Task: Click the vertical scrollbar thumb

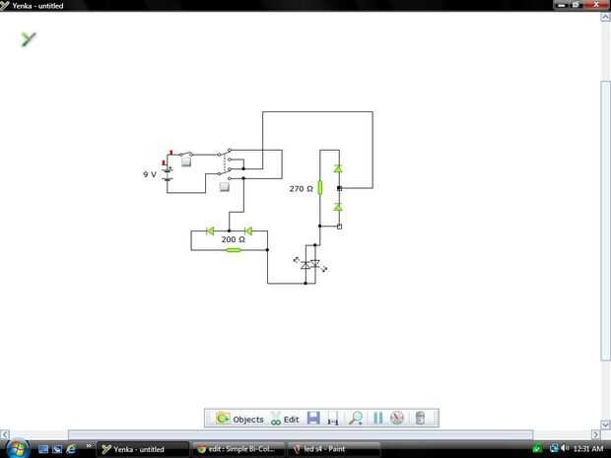Action: point(605,221)
